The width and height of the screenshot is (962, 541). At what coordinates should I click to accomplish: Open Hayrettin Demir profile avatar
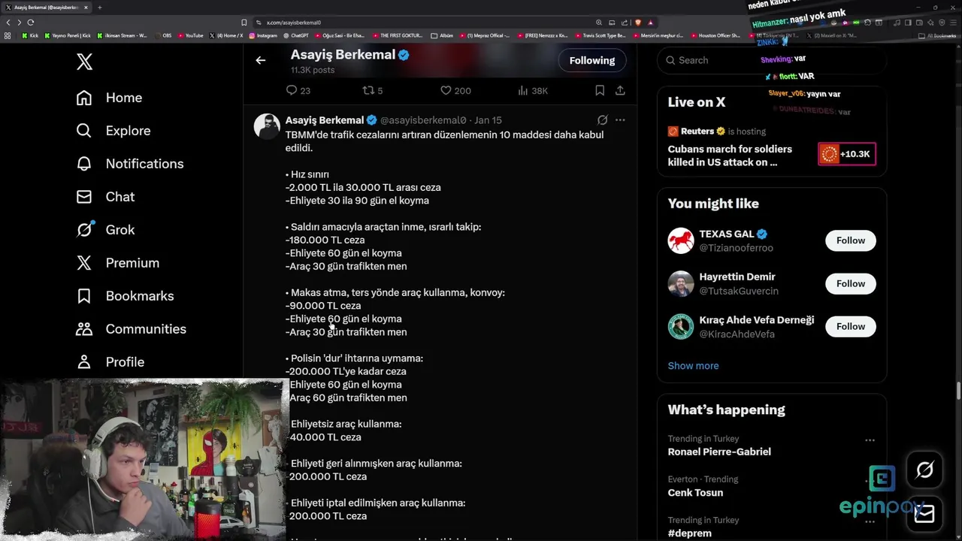[x=681, y=283]
